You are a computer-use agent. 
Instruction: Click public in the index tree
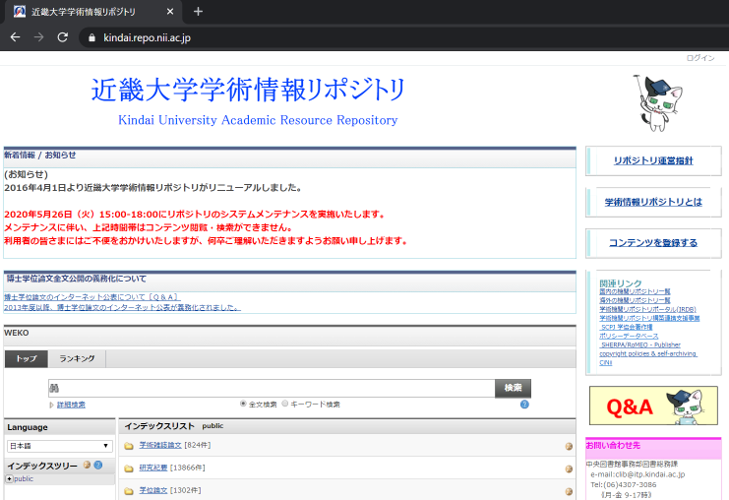pos(24,478)
